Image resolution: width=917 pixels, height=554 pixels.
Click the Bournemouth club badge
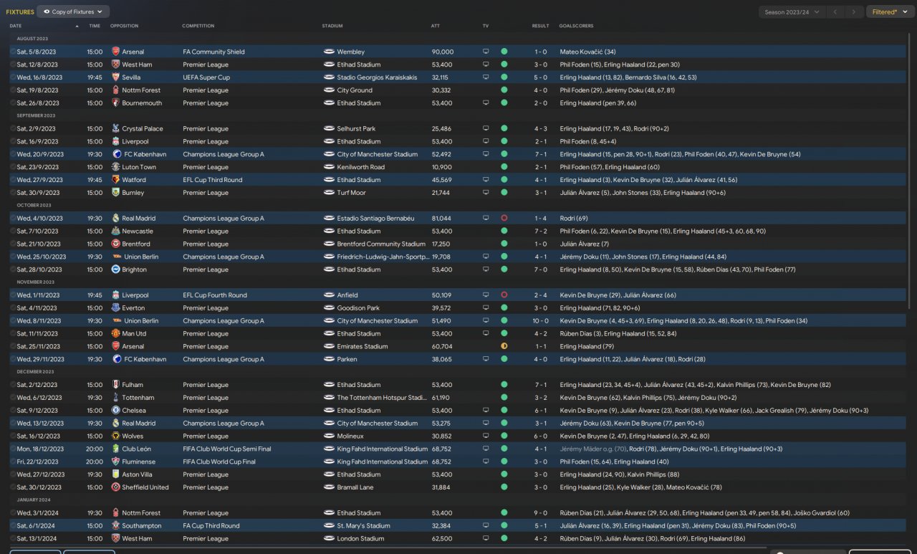tap(116, 103)
